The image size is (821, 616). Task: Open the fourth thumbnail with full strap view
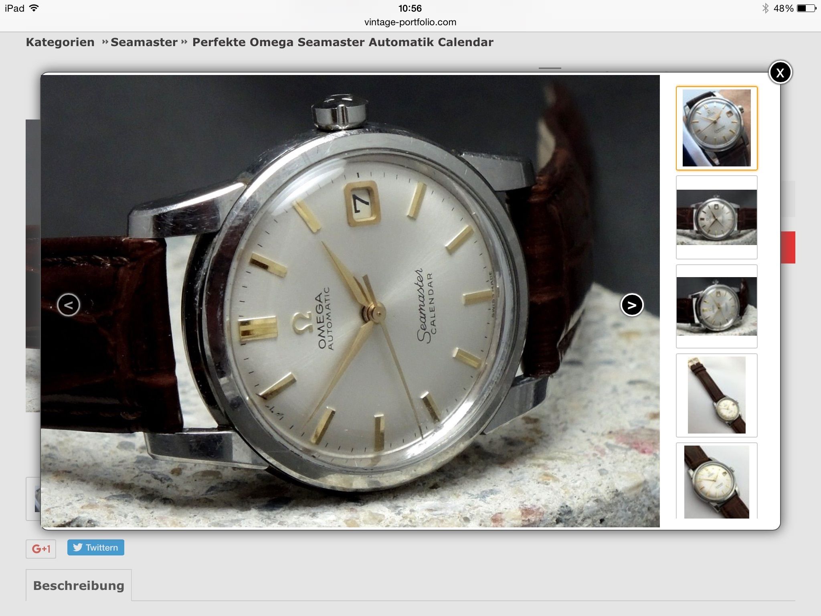(716, 395)
